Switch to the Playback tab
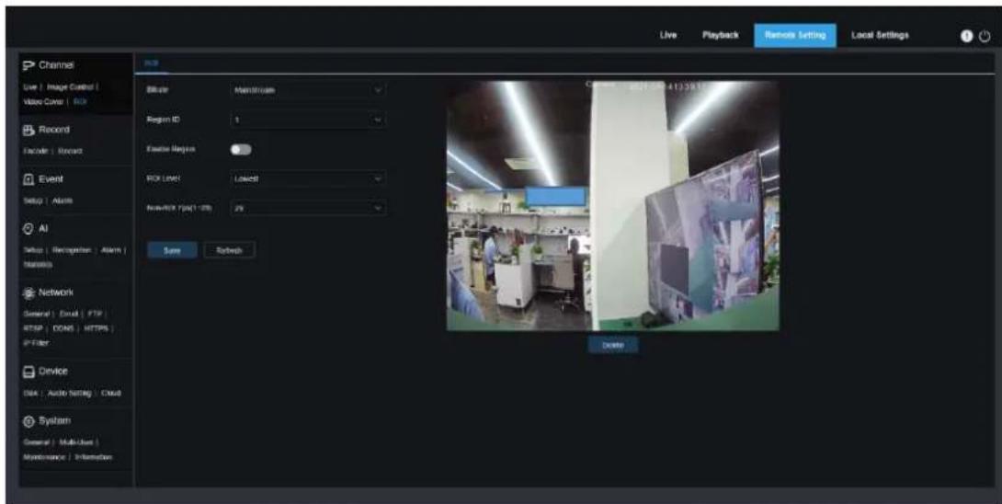 720,35
